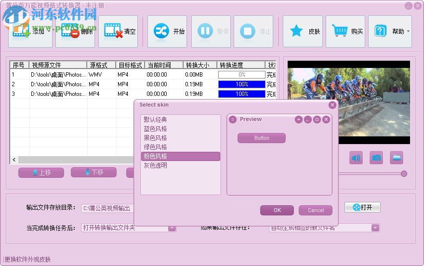Image resolution: width=424 pixels, height=266 pixels.
Task: Click the 序号 column header
Action: click(19, 65)
